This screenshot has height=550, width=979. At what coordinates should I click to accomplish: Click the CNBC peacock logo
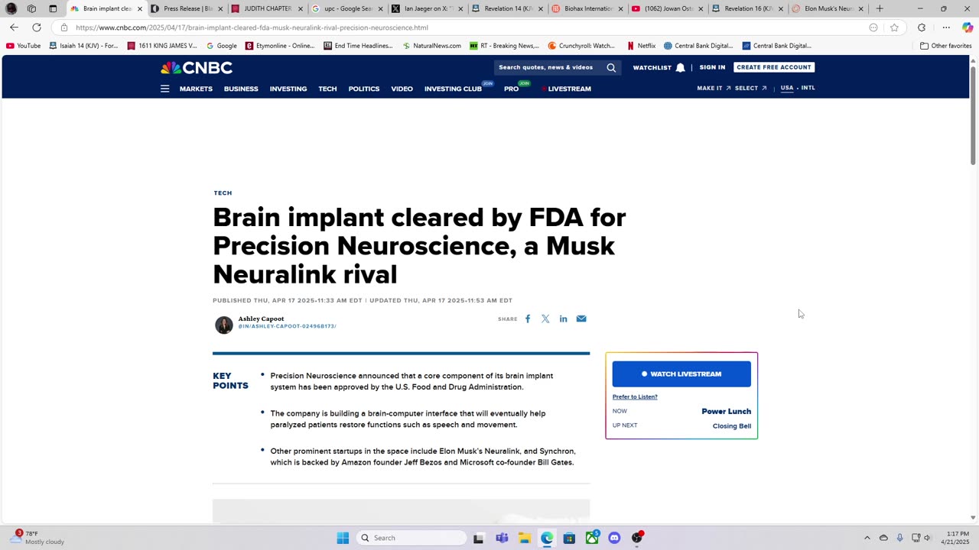(197, 67)
